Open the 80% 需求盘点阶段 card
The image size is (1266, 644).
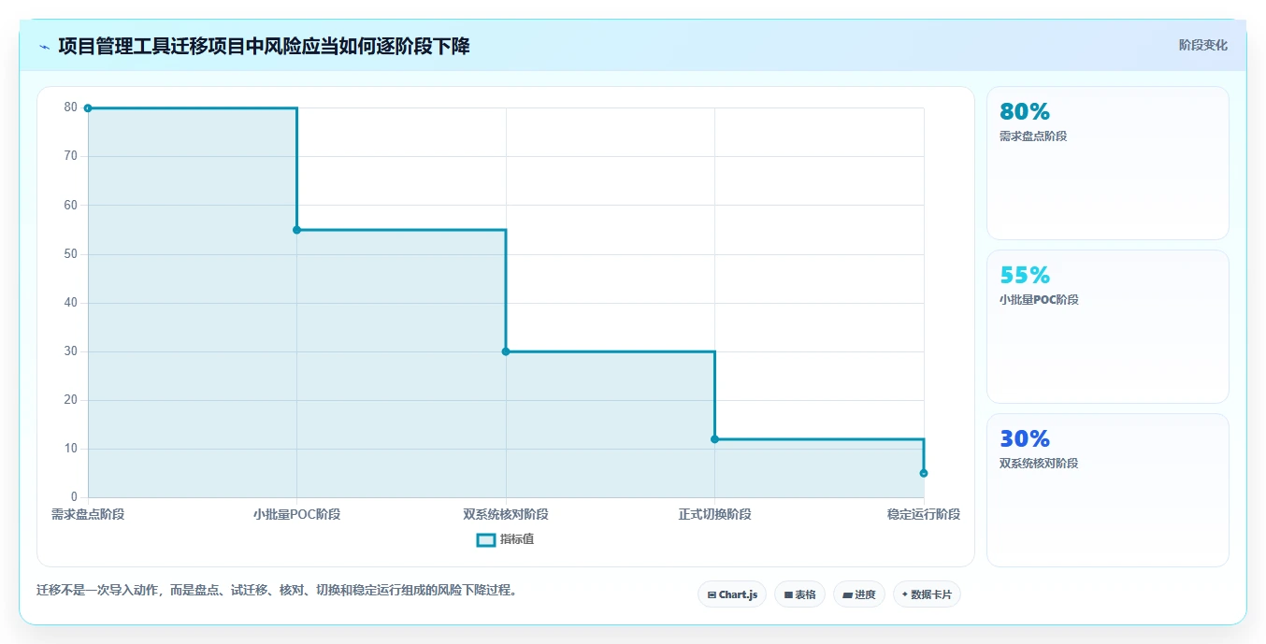click(1107, 164)
